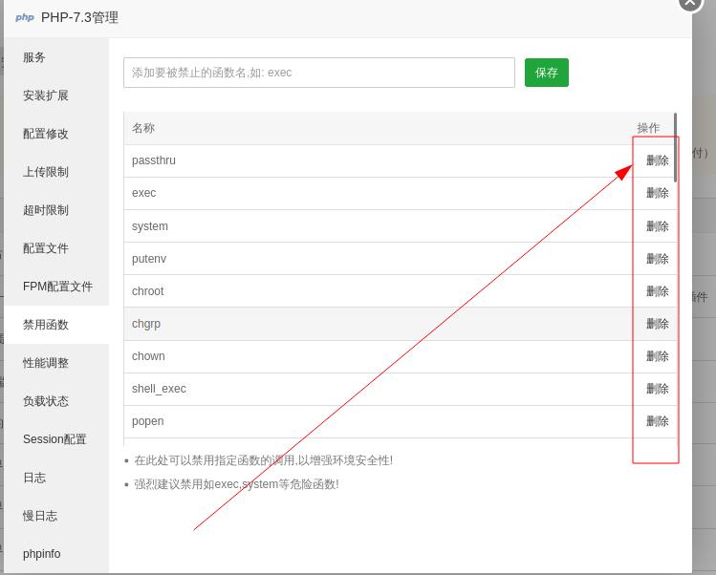Viewport: 716px width, 575px height.
Task: Remove exec from disabled functions
Action: click(657, 193)
